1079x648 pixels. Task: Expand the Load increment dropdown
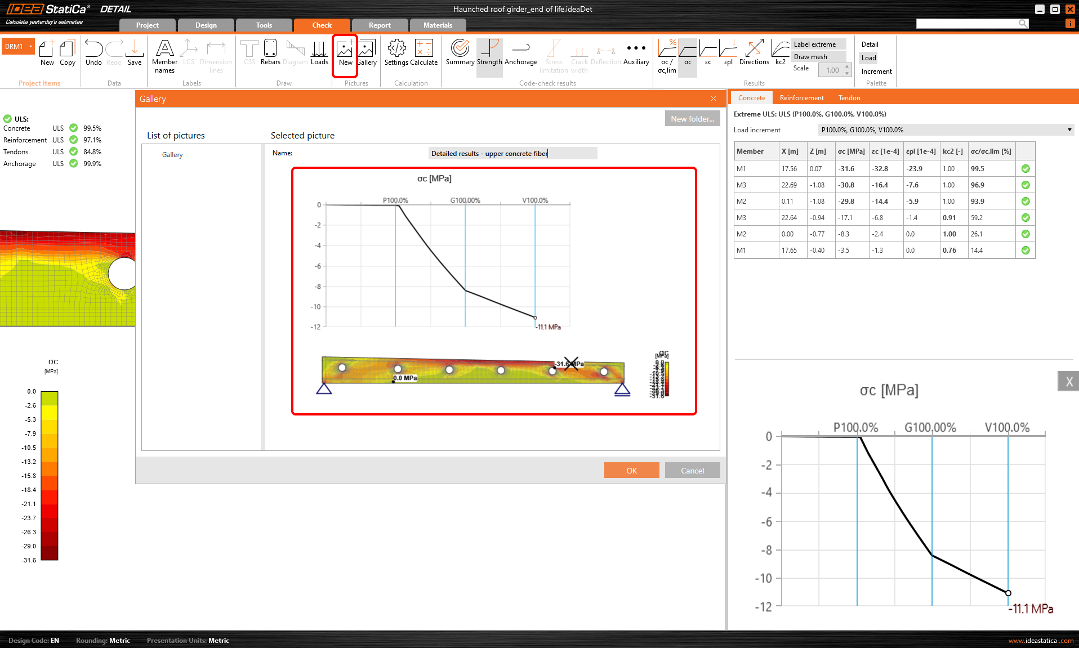tap(1069, 130)
